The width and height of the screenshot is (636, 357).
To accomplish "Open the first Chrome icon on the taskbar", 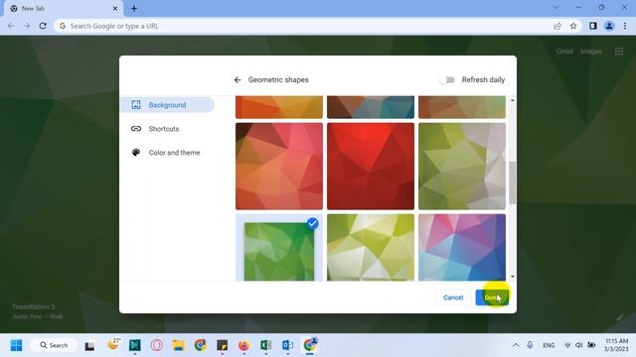I will pyautogui.click(x=200, y=345).
